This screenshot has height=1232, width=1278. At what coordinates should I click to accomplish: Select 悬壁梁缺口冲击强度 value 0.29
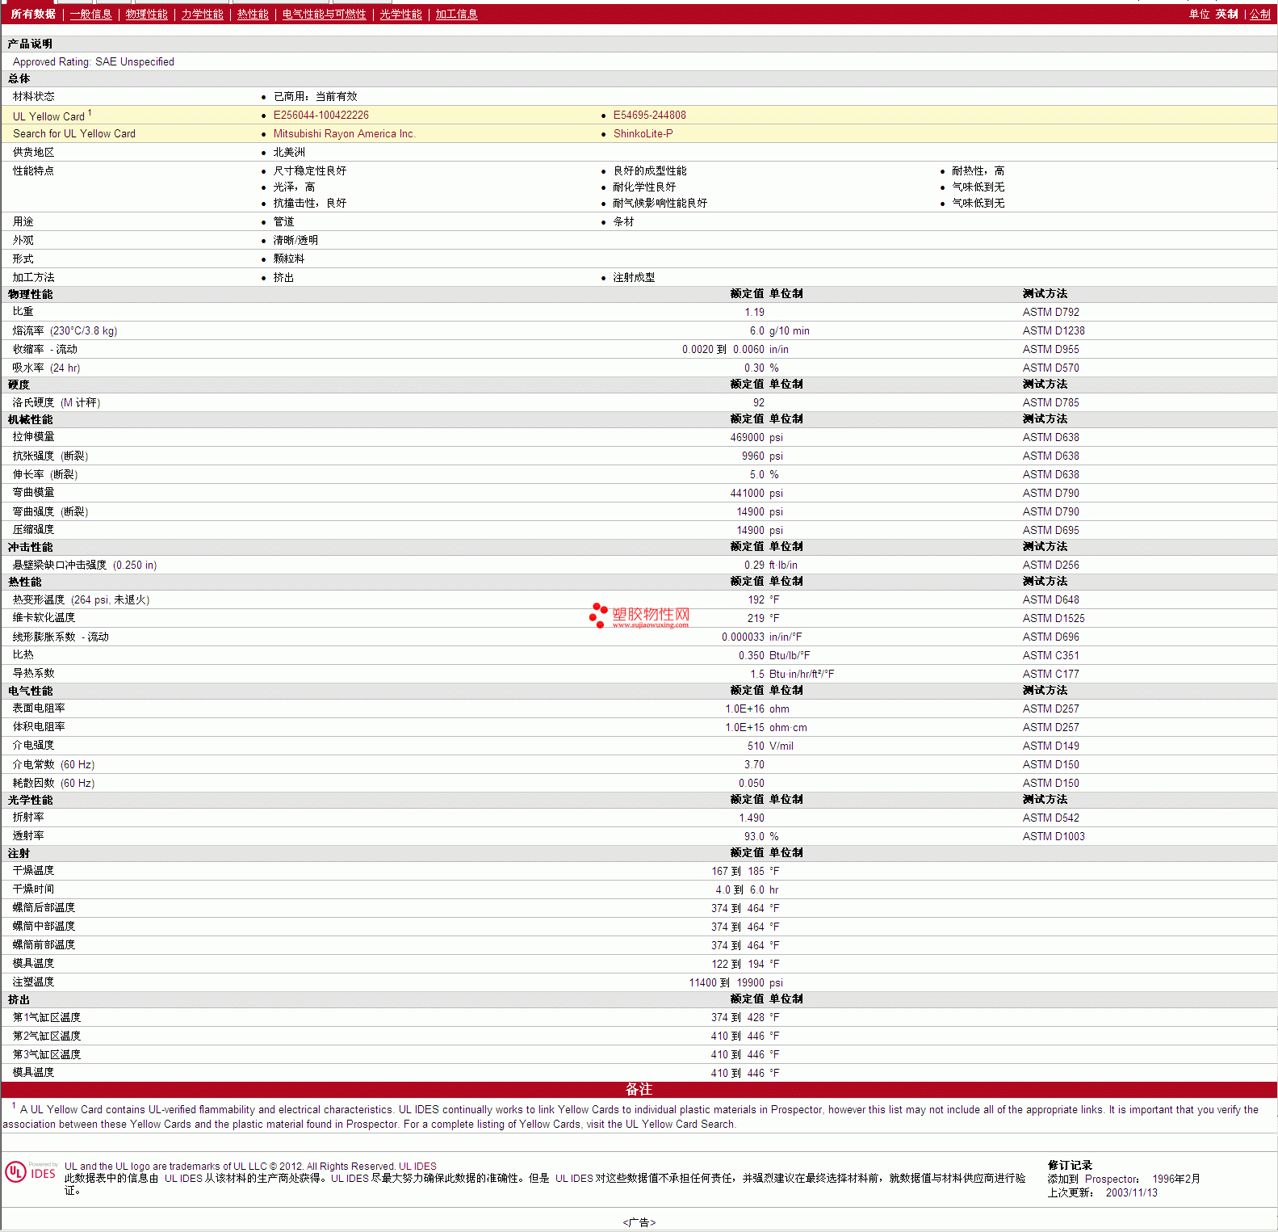(x=755, y=566)
